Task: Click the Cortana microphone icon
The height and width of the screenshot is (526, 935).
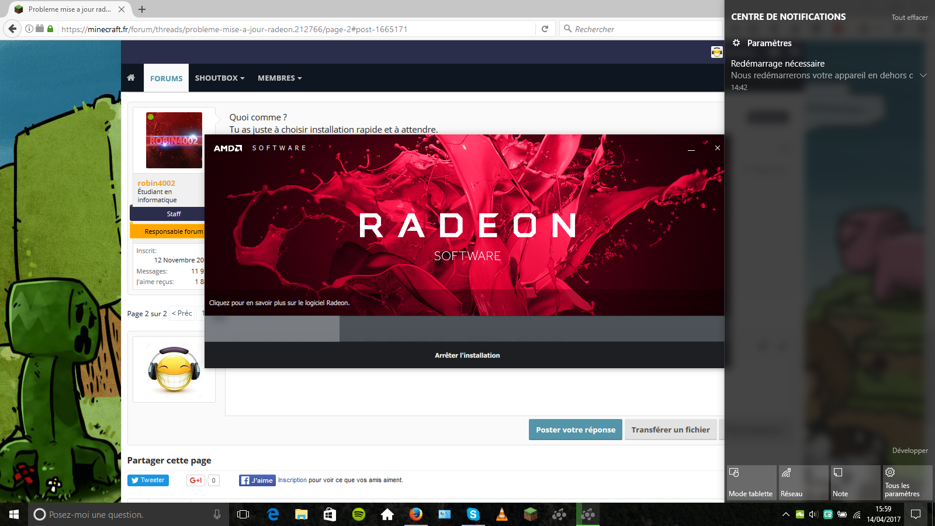Action: pos(217,514)
